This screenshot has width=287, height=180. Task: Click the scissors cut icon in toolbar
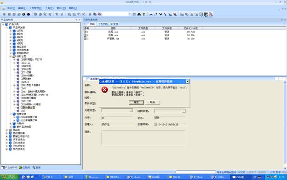click(90, 14)
